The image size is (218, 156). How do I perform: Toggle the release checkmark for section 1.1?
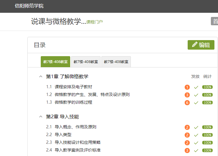click(x=196, y=87)
